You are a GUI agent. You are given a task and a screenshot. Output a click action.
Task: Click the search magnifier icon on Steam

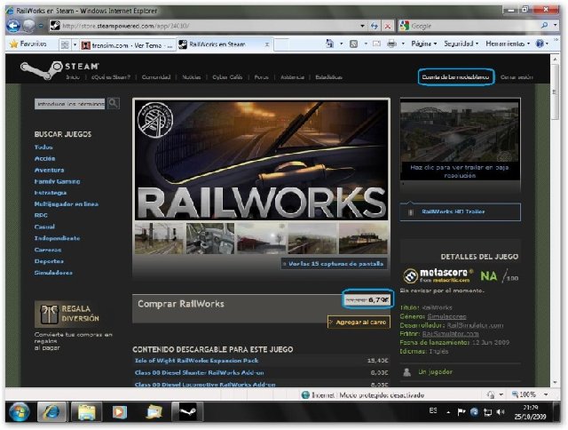point(114,103)
